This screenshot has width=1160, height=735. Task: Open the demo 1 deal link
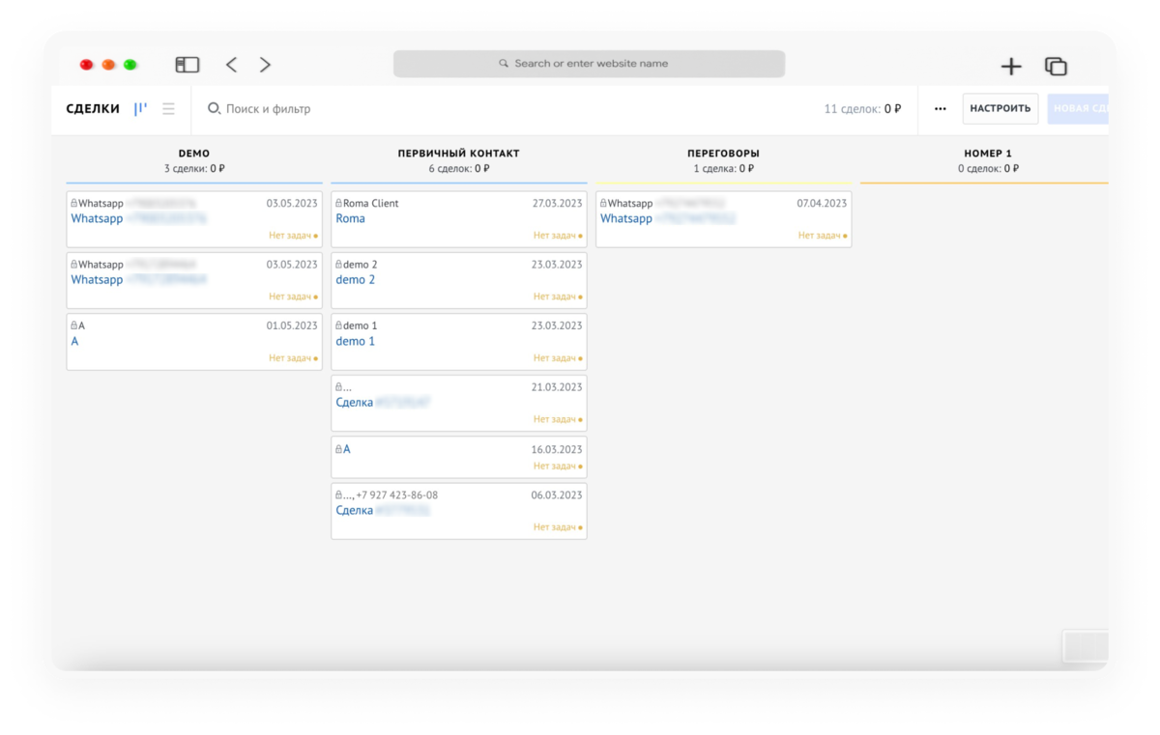click(x=356, y=341)
